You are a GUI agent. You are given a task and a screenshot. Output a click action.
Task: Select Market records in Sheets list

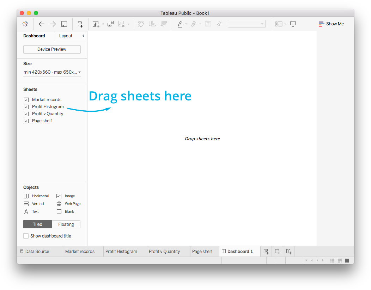(x=47, y=100)
